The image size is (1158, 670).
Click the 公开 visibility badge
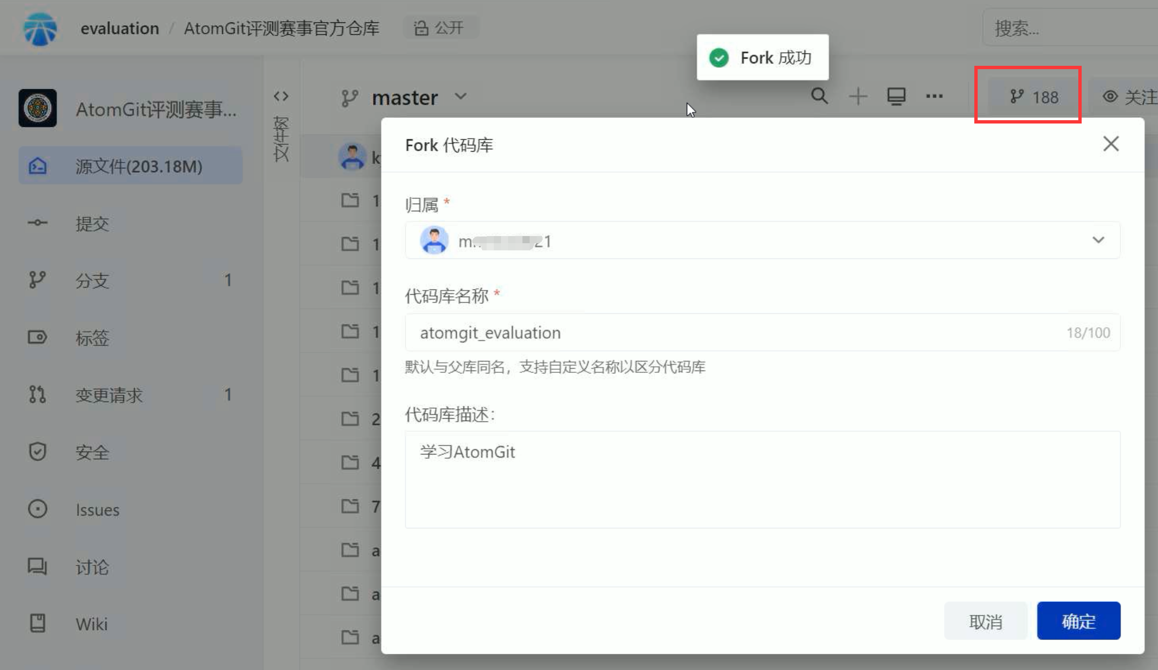tap(440, 27)
